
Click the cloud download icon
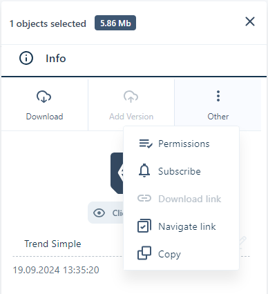(x=44, y=97)
